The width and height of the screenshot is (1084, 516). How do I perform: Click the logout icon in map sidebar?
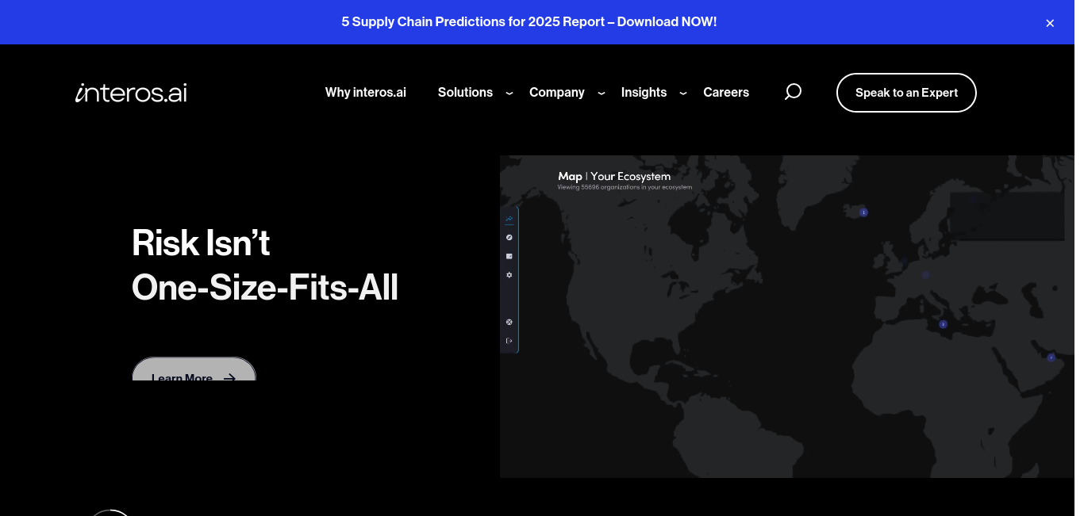(x=509, y=341)
